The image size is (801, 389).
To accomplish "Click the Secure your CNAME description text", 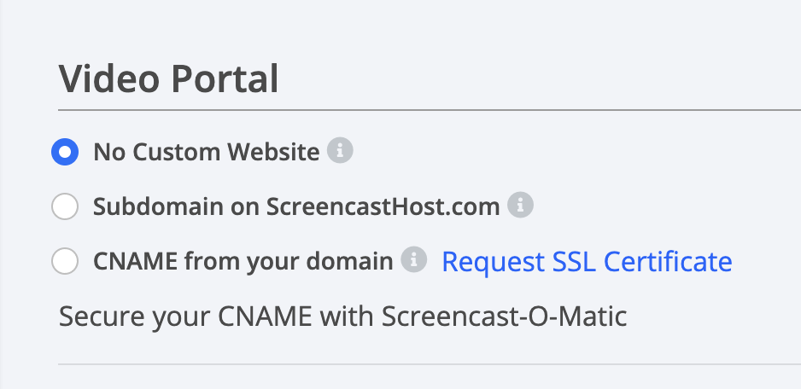I will [x=342, y=316].
